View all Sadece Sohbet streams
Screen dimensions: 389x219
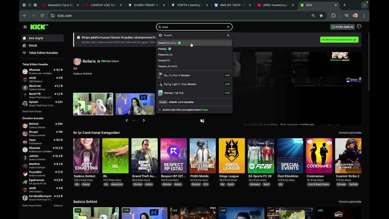[350, 202]
